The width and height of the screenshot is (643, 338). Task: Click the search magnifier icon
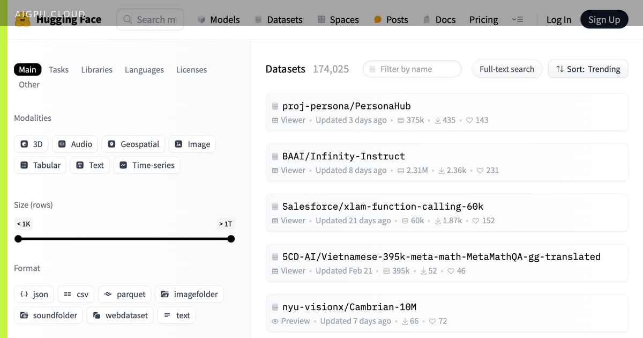[128, 19]
